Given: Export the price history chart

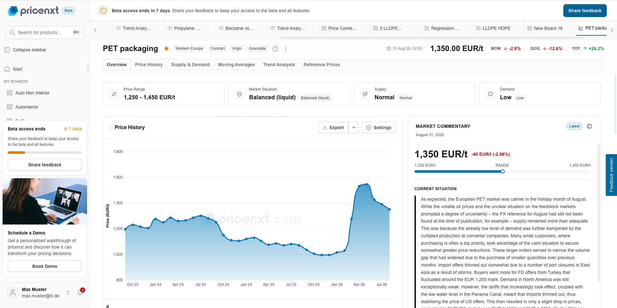Looking at the screenshot, I should point(333,128).
